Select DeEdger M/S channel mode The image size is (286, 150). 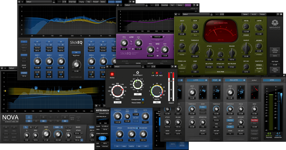pos(161,73)
